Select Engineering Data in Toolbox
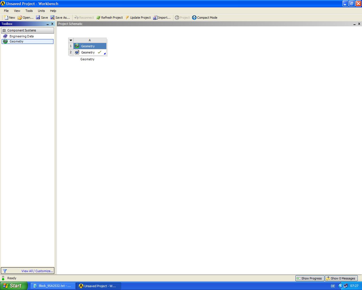 27,36
